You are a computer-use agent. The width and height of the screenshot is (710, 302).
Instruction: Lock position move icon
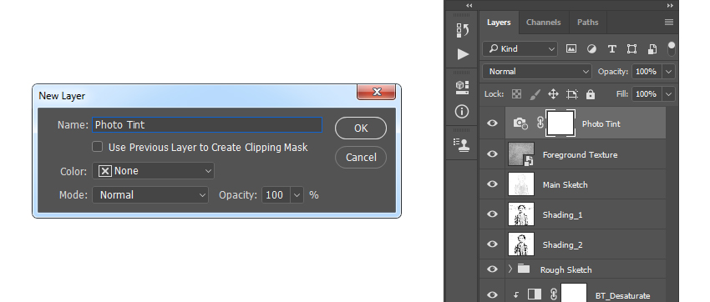(553, 94)
